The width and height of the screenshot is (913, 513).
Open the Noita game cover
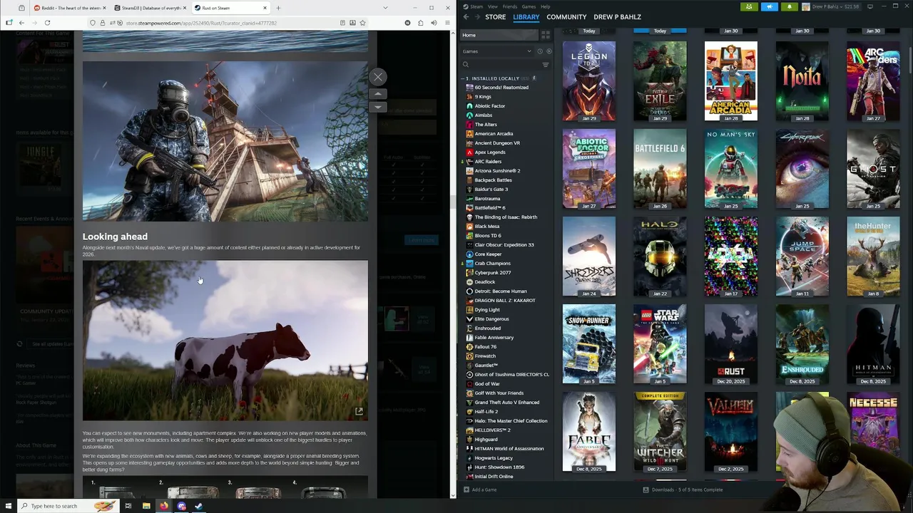(802, 81)
